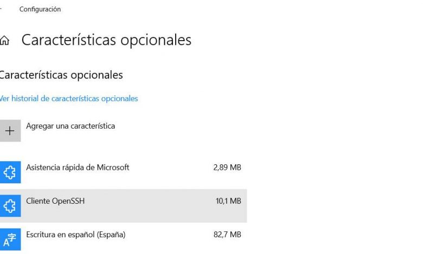Click the Cliente OpenSSH puzzle icon
Image resolution: width=423 pixels, height=254 pixels.
(x=10, y=205)
